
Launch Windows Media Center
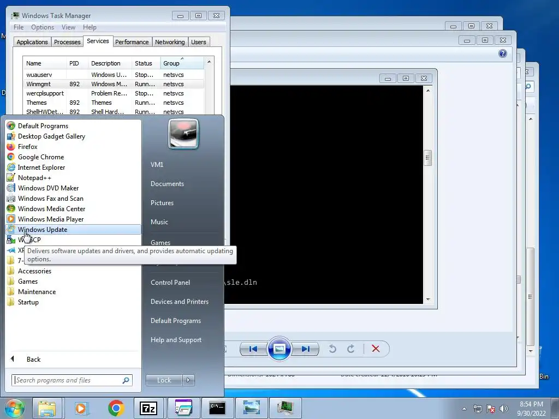coord(51,208)
